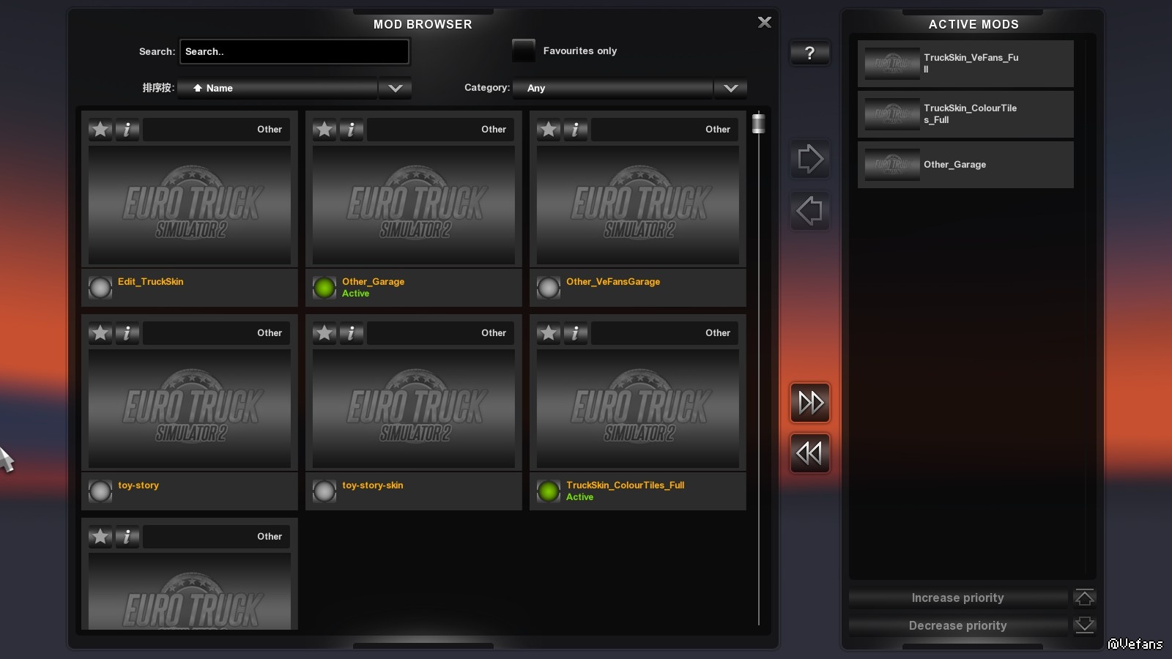Select the Edit_TruckSkin mod thumbnail
Image resolution: width=1172 pixels, height=659 pixels.
click(x=190, y=205)
